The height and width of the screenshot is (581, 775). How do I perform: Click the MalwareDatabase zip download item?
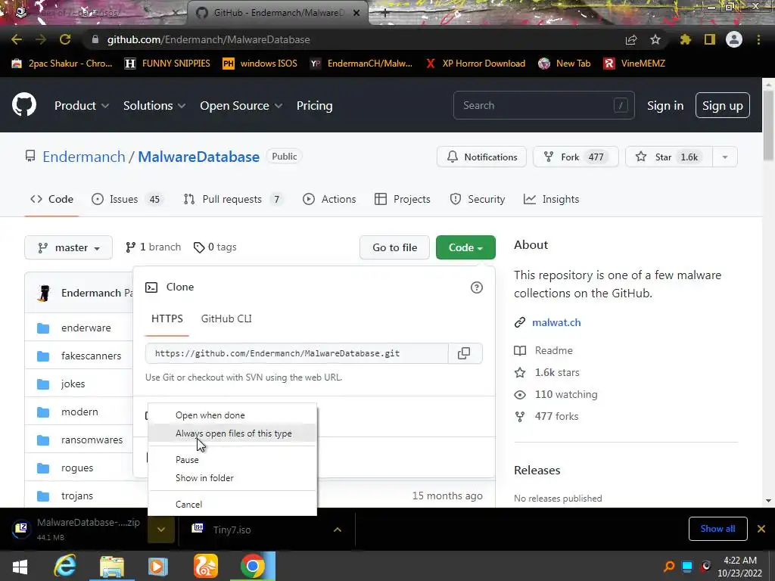(78, 529)
